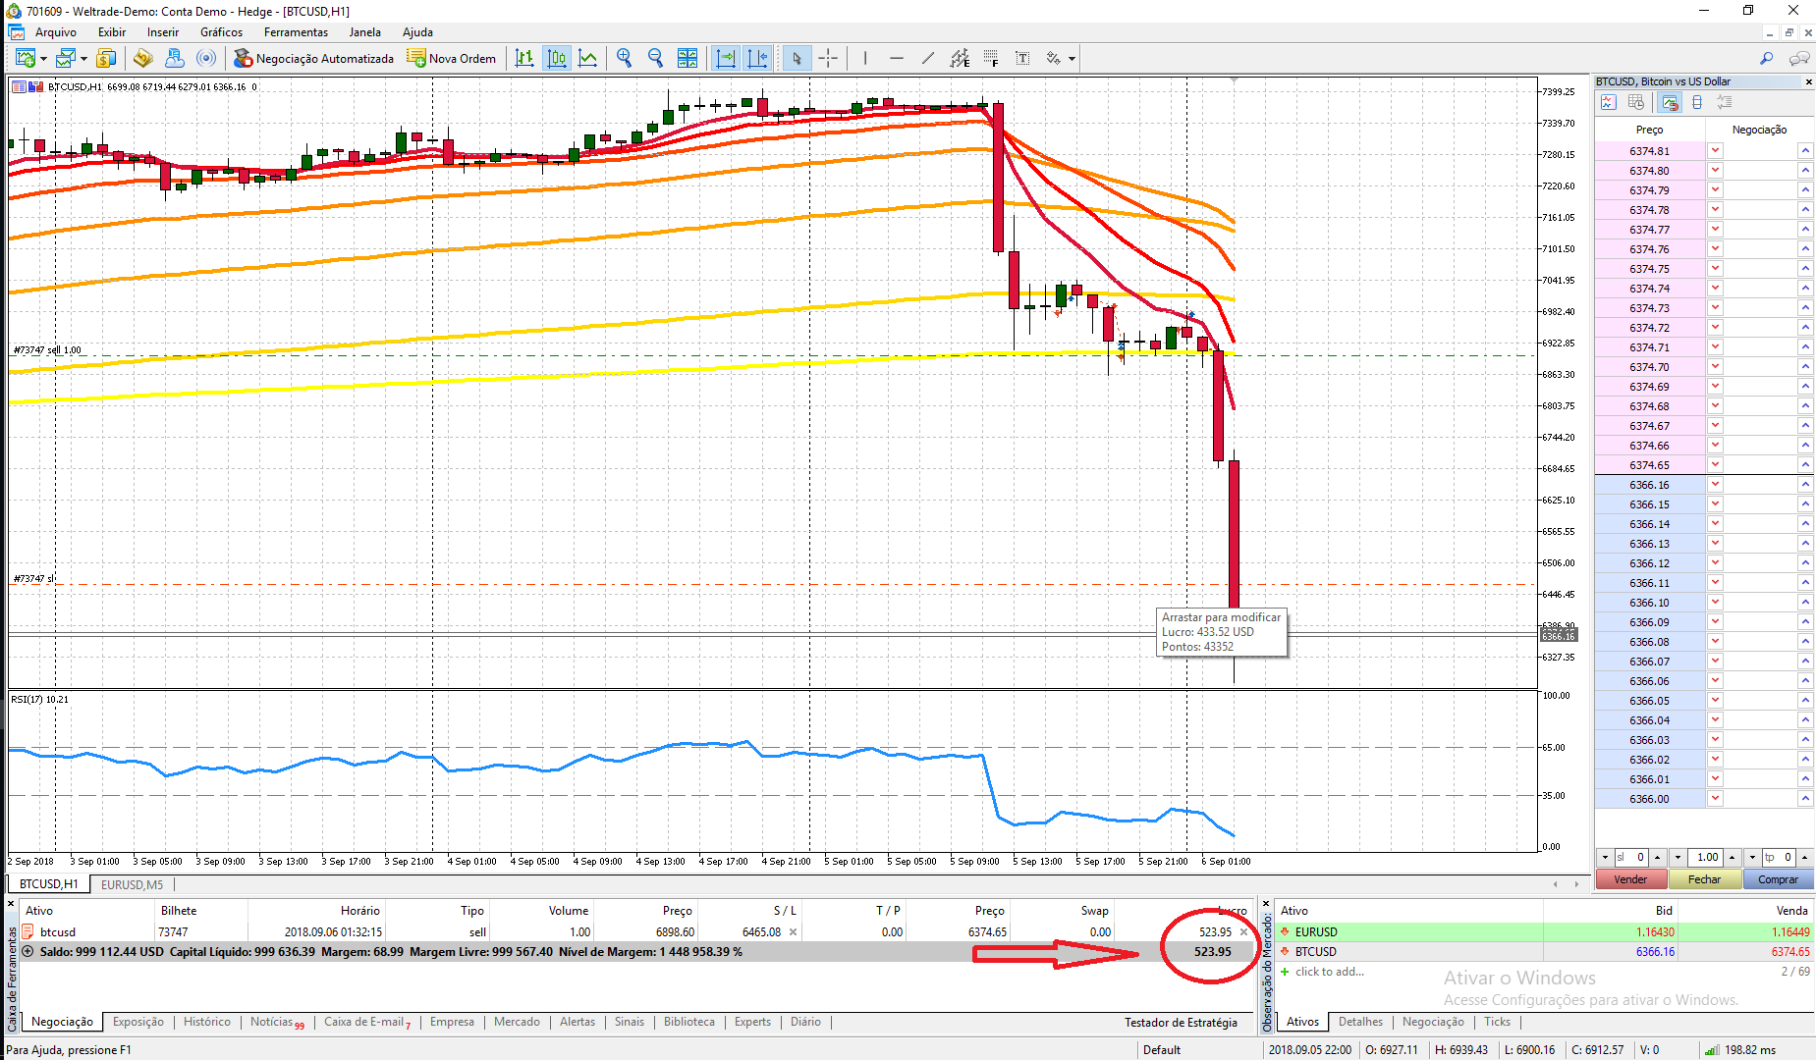The width and height of the screenshot is (1816, 1060).
Task: Open the Navigator folder toolbar icon
Action: pos(143,59)
